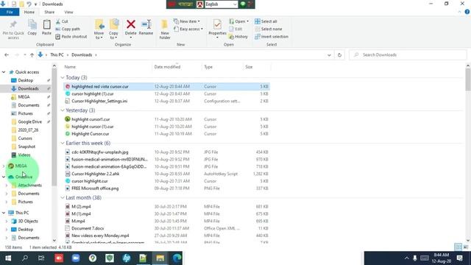
Task: Switch to the View ribbon tab
Action: point(68,12)
